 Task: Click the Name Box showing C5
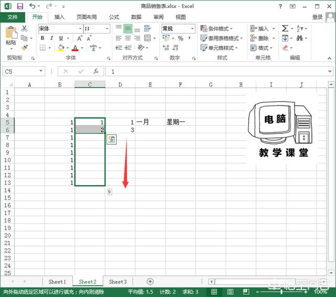20,71
